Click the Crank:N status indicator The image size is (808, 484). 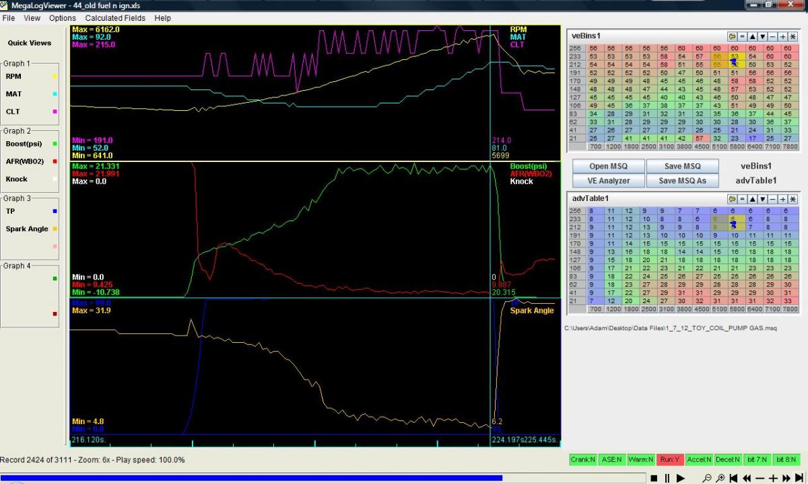coord(582,460)
